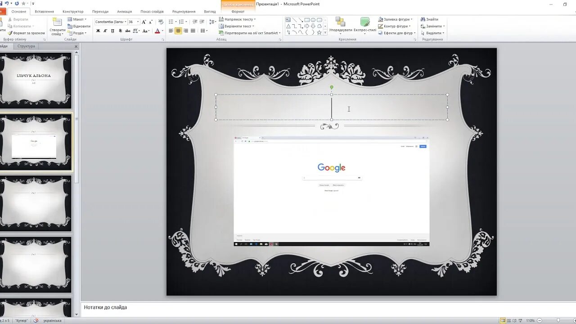Open Макет layout dropdown
The width and height of the screenshot is (576, 324).
tap(77, 19)
